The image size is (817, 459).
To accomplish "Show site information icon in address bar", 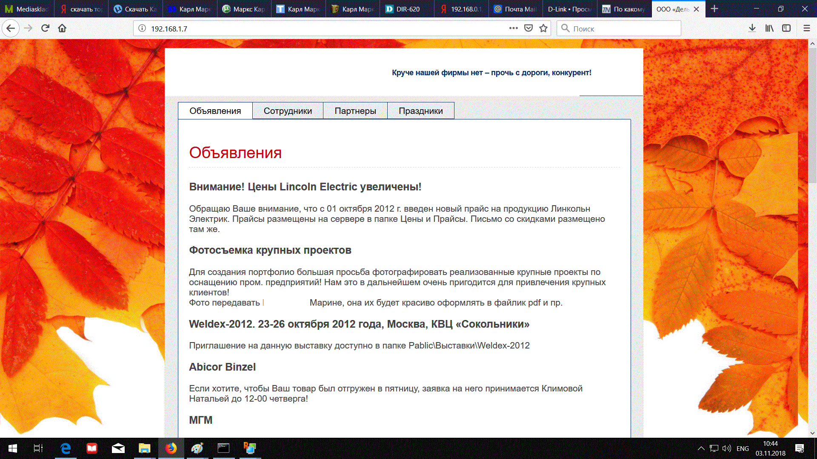I will [142, 28].
